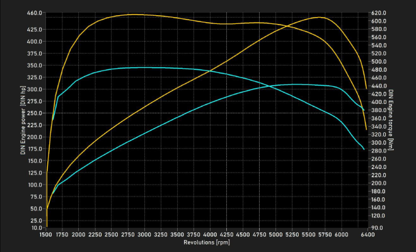Click the 4250 rpm x-axis tick label
Image resolution: width=416 pixels, height=252 pixels.
click(x=226, y=234)
